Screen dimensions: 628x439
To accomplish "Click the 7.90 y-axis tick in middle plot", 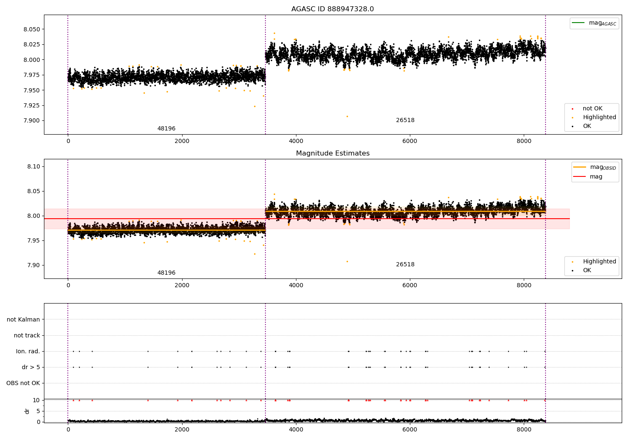I will coord(33,265).
